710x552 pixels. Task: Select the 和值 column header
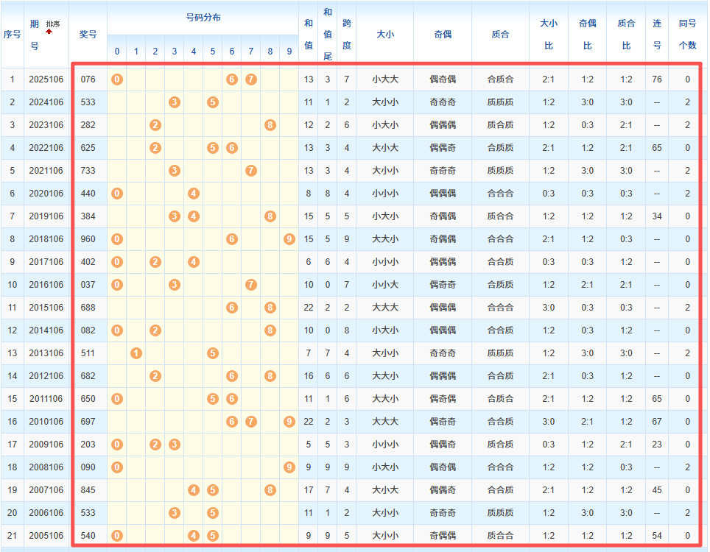point(309,34)
